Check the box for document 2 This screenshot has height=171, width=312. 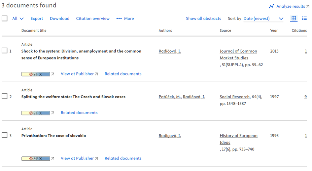click(x=5, y=97)
